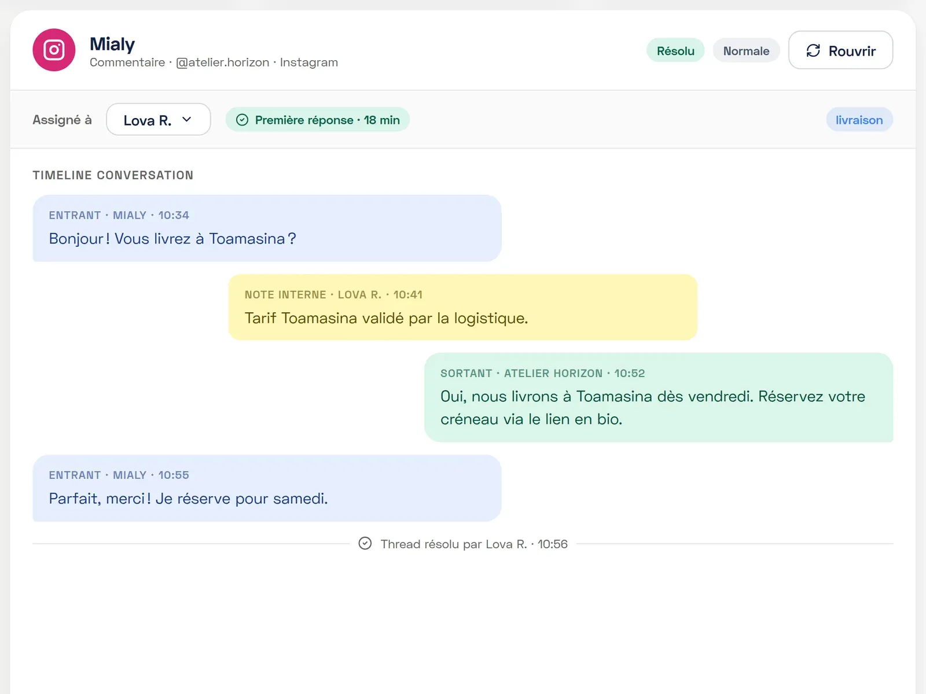The width and height of the screenshot is (926, 694).
Task: Click the Assigné à label
Action: pyautogui.click(x=62, y=120)
